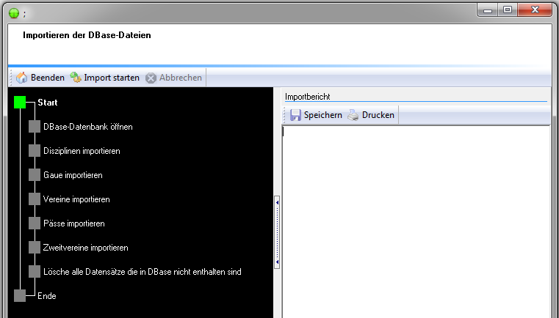Screen dimensions: 559x318
Task: Click the greyed Abbrechen cross icon
Action: tap(151, 78)
